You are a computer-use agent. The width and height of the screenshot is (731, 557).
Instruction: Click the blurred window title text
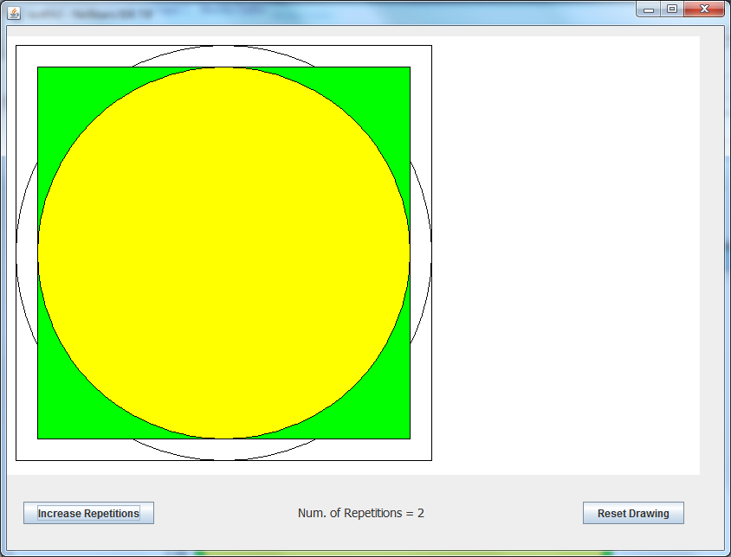[x=87, y=15]
